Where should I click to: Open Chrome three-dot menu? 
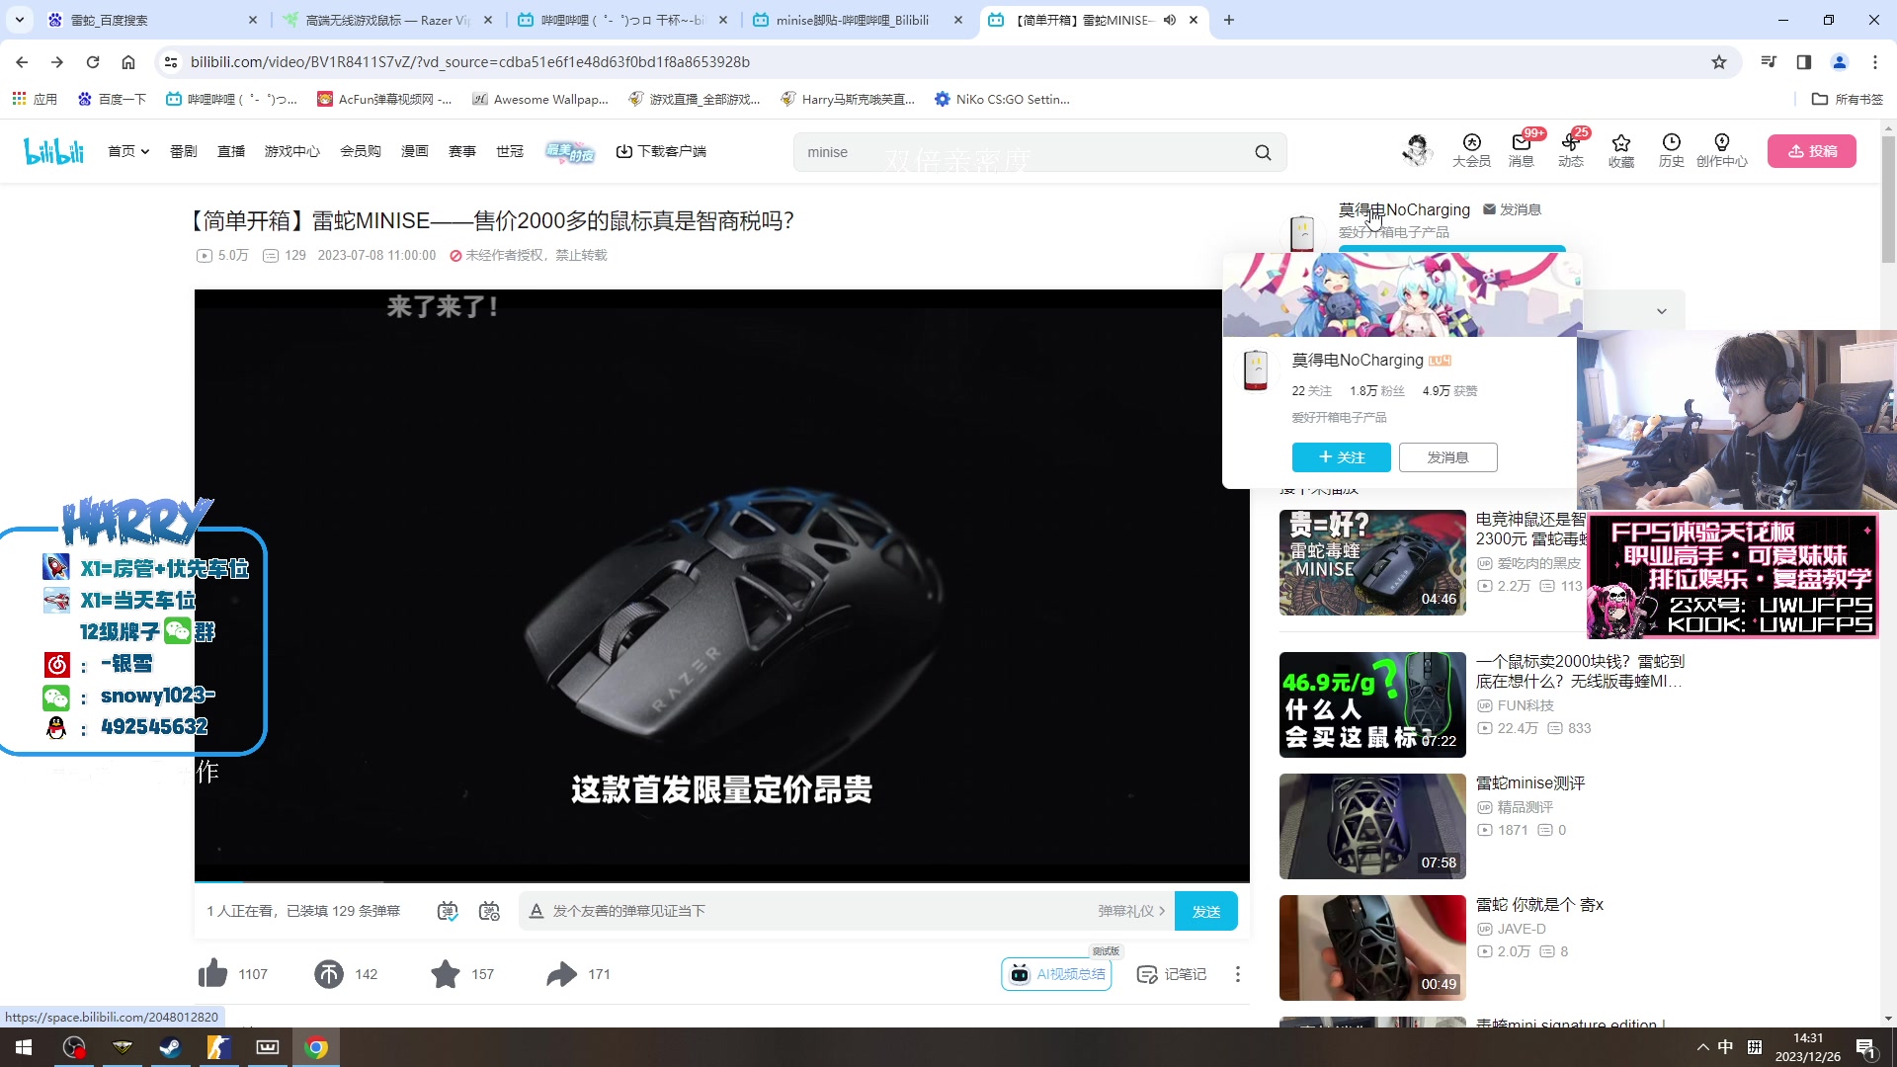point(1875,62)
